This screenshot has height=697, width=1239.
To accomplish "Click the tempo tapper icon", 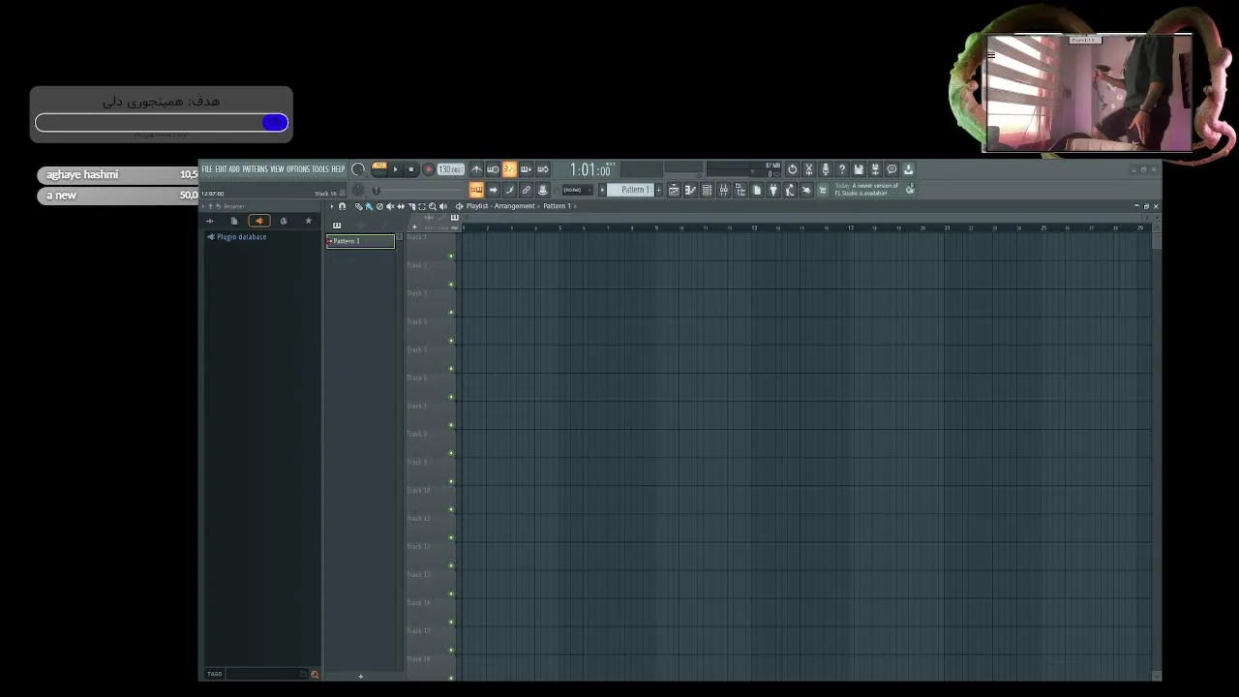I will [790, 190].
